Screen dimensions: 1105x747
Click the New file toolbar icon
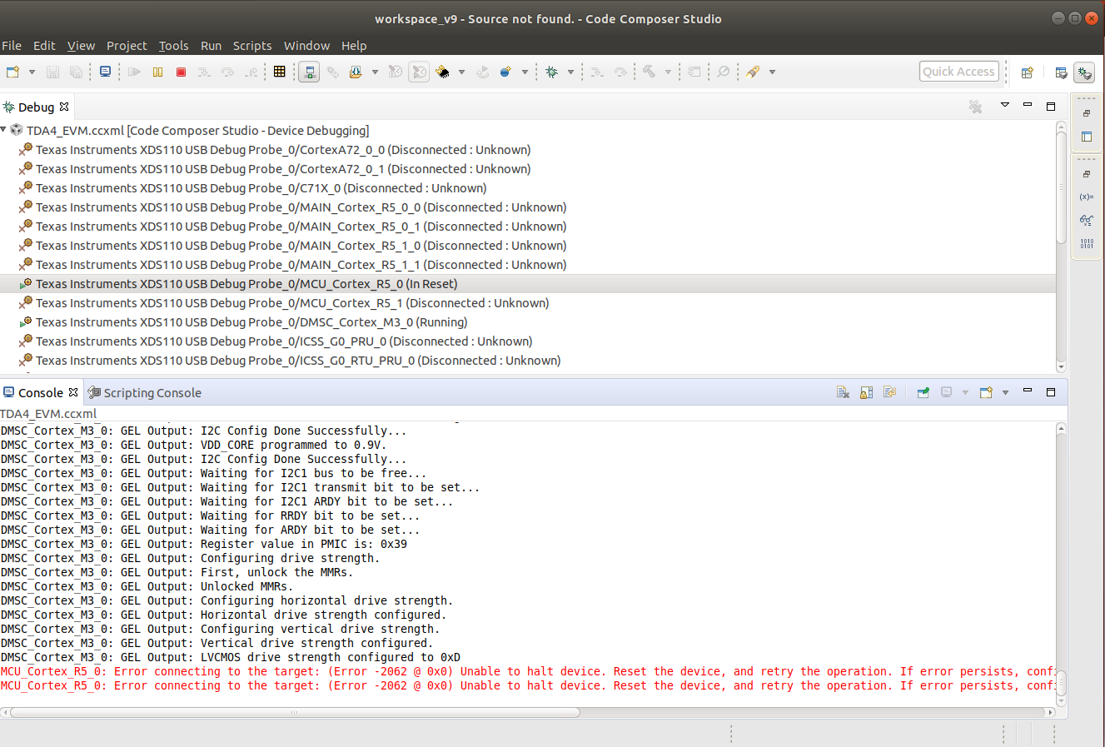12,72
